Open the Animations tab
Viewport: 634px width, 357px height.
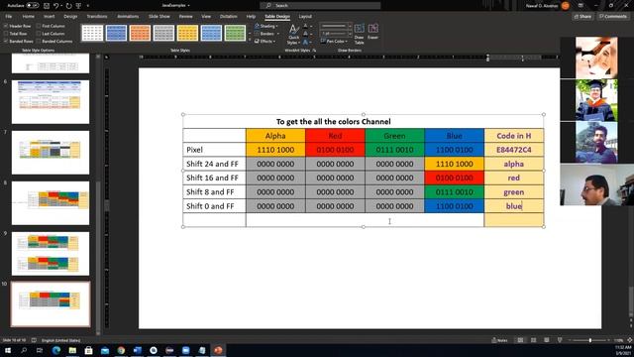(128, 17)
